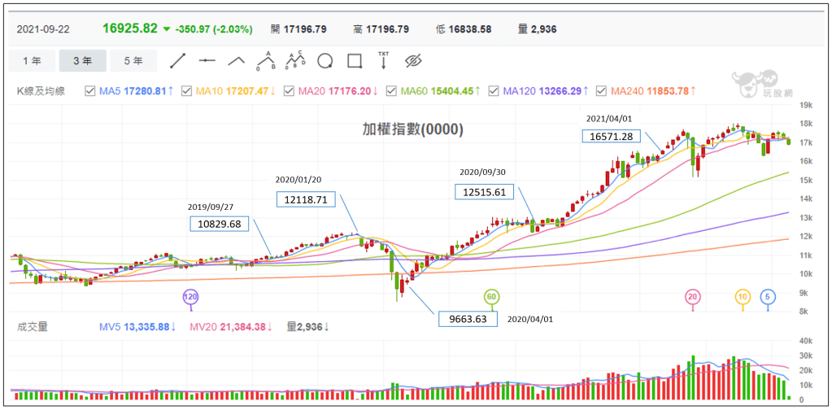Toggle the MA240 moving average checkbox
Screen dimensions: 832x410
[601, 91]
